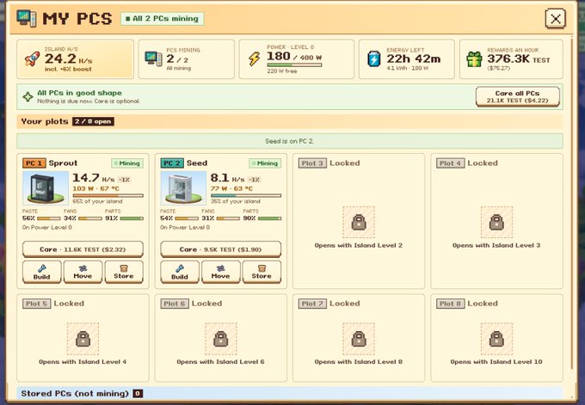This screenshot has width=585, height=405.
Task: Click the My PCs computer icon in header
Action: (x=27, y=18)
